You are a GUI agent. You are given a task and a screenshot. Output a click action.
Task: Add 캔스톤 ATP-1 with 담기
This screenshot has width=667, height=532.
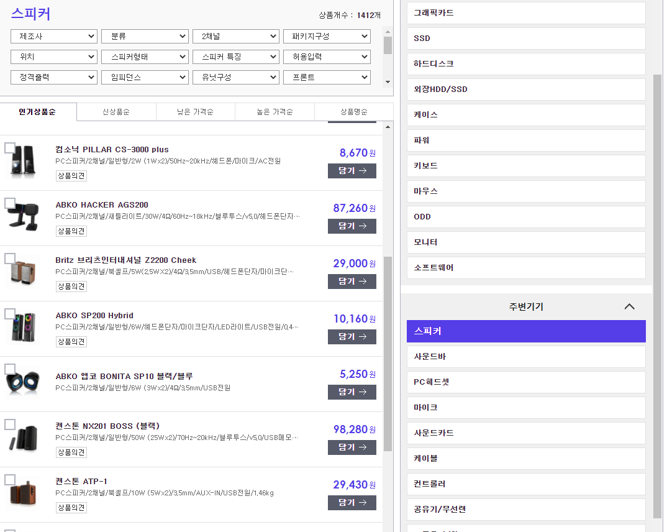[x=352, y=503]
